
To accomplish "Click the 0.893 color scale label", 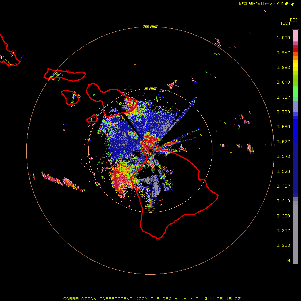I will (x=283, y=67).
